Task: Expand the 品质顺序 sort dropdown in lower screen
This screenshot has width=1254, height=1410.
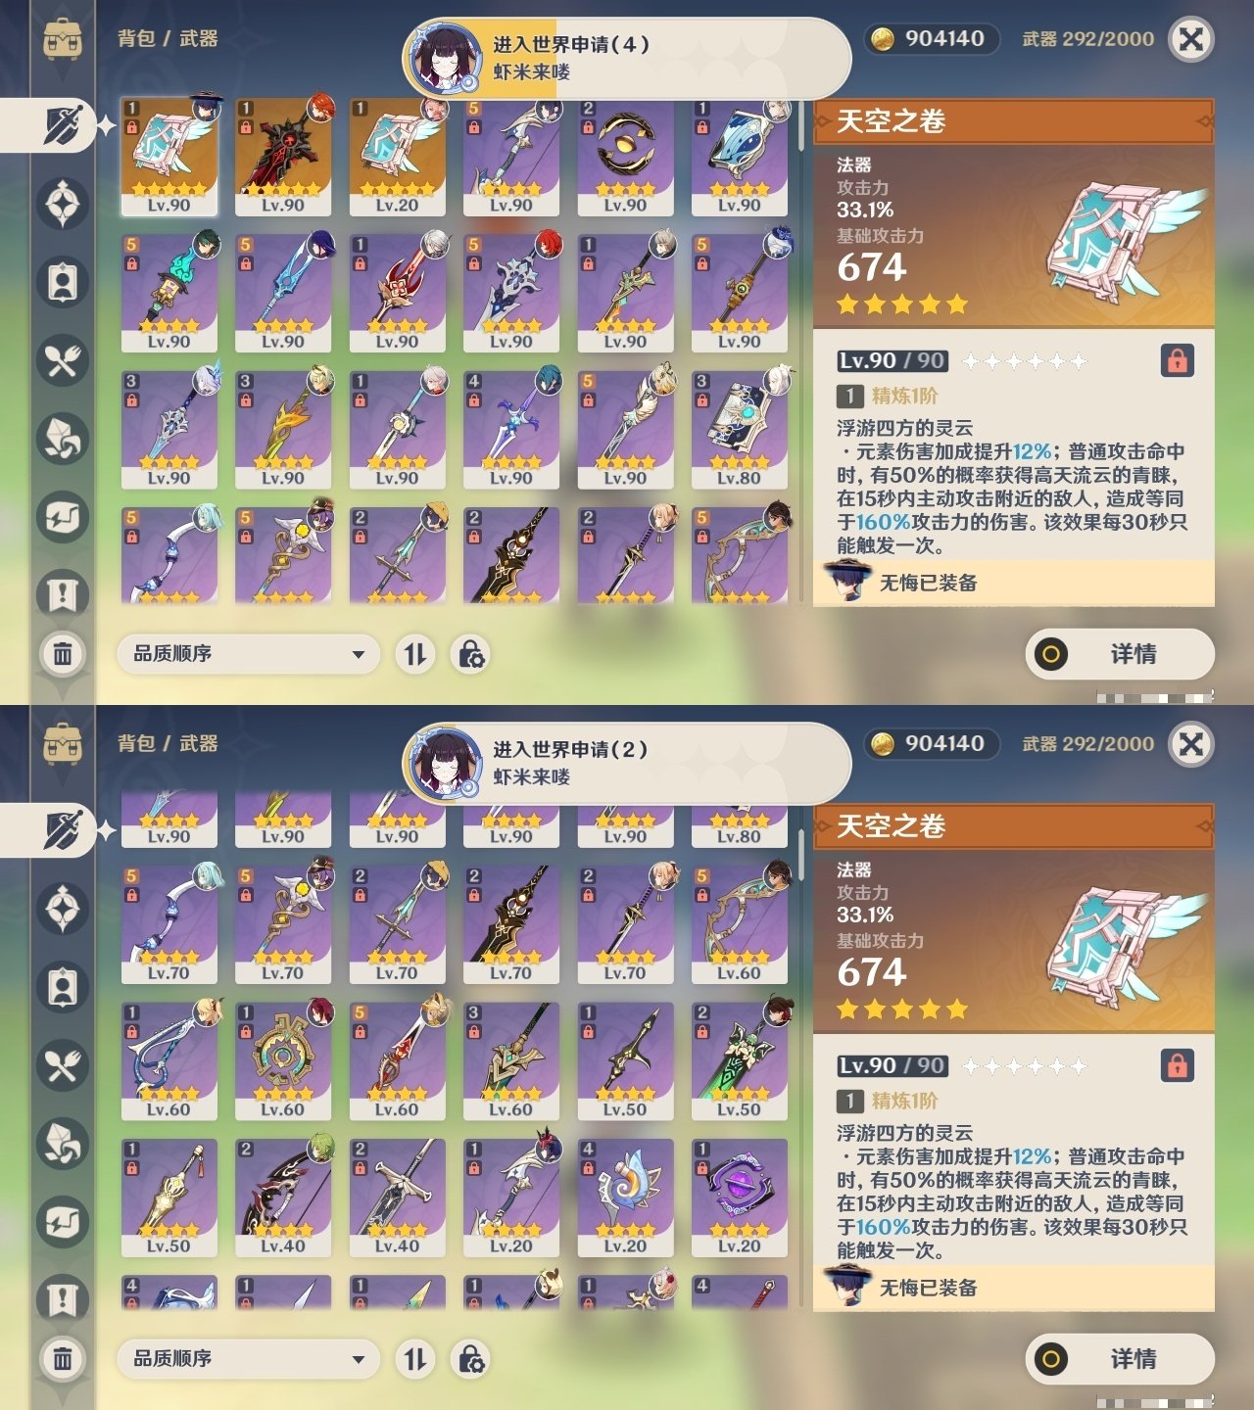Action: pyautogui.click(x=249, y=1359)
